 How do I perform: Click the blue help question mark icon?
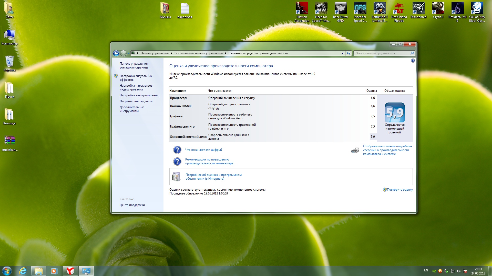coord(413,61)
